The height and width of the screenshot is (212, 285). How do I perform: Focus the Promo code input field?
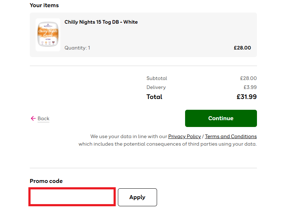[x=72, y=197]
